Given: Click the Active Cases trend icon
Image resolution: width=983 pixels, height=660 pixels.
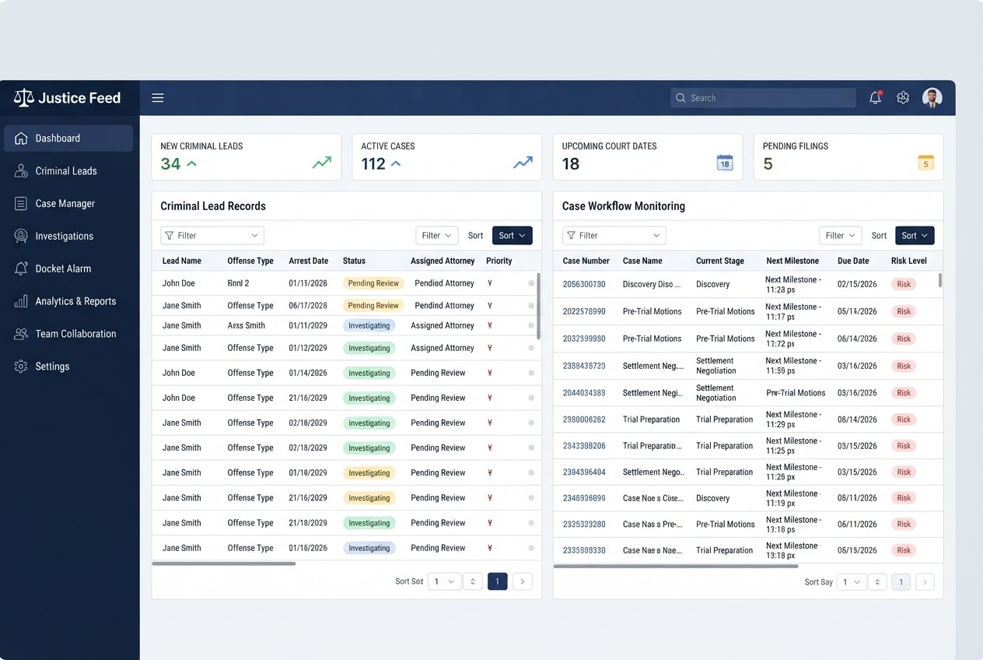Looking at the screenshot, I should pyautogui.click(x=523, y=163).
